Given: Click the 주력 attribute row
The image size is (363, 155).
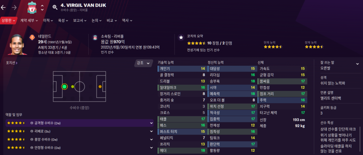Looking at the screenshot, I should pos(283,100).
